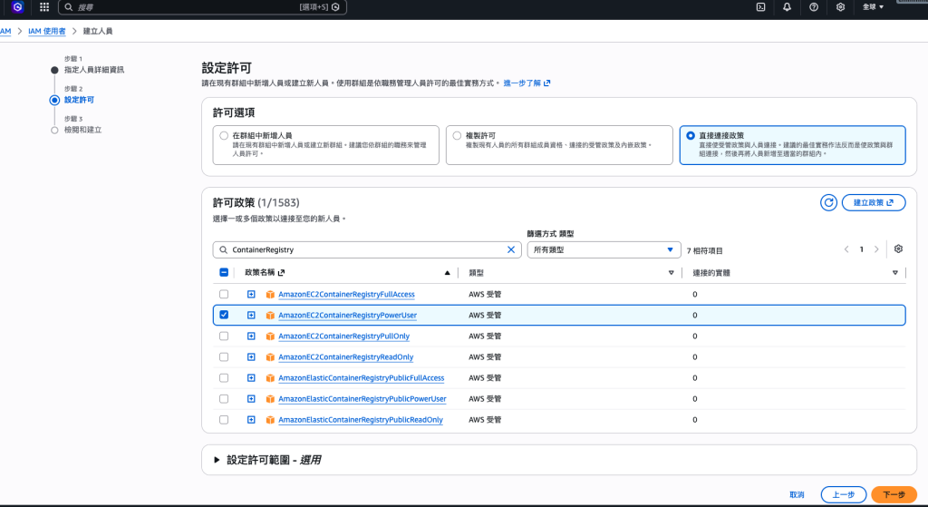Click the orange icon for AmazonElasticContainerRegistryPublicPowerUser

coord(270,399)
